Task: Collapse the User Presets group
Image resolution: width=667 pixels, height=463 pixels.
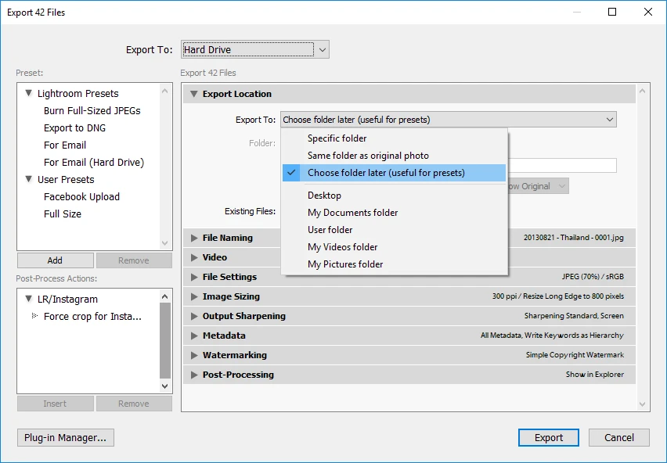Action: pos(28,179)
